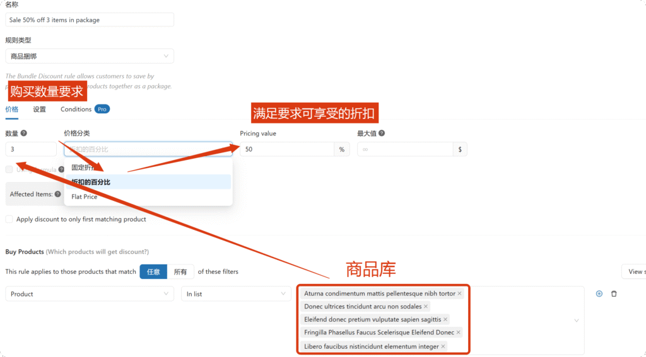Click the Affected Items help icon
Image resolution: width=646 pixels, height=357 pixels.
point(58,194)
